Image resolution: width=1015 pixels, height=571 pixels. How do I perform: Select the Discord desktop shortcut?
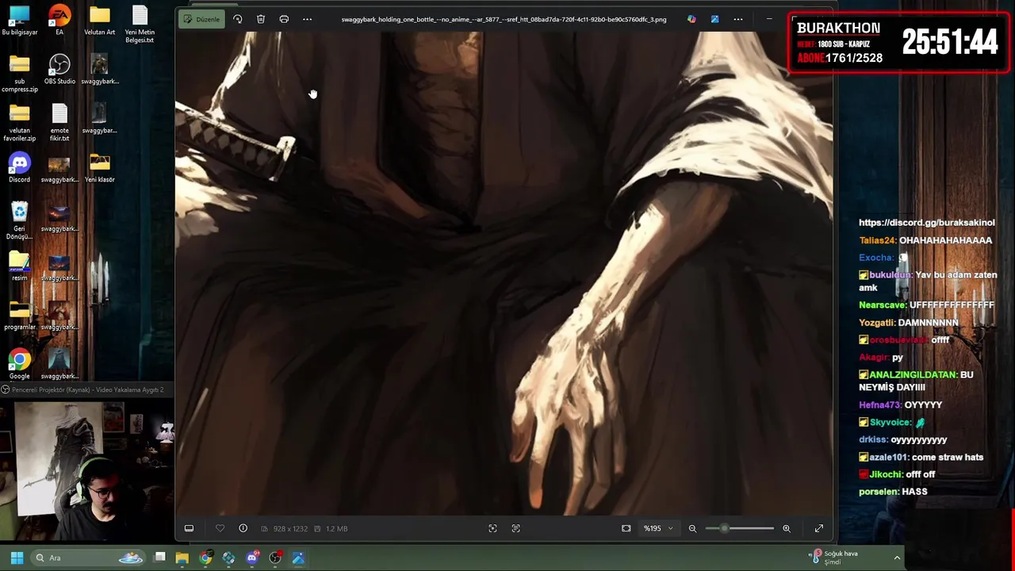click(x=20, y=168)
